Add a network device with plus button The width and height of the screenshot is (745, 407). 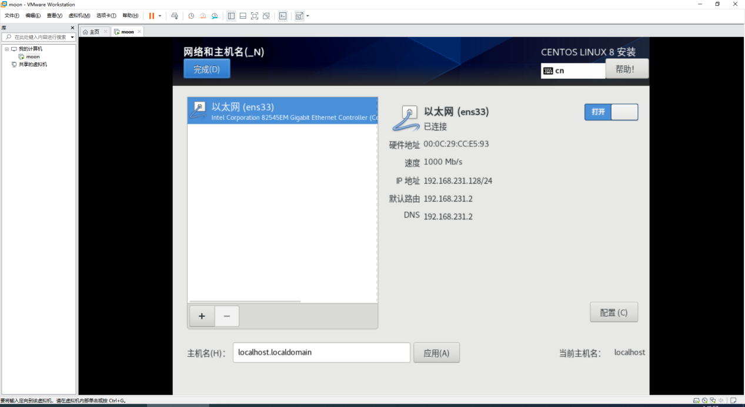202,316
